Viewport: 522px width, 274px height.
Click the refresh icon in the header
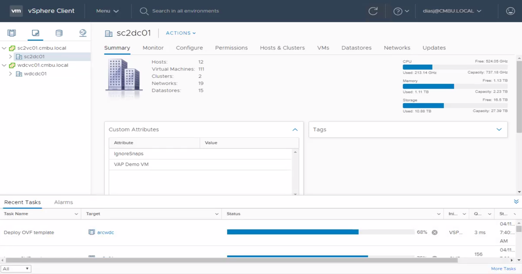(373, 11)
